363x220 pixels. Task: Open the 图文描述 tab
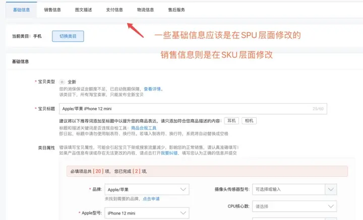83,10
